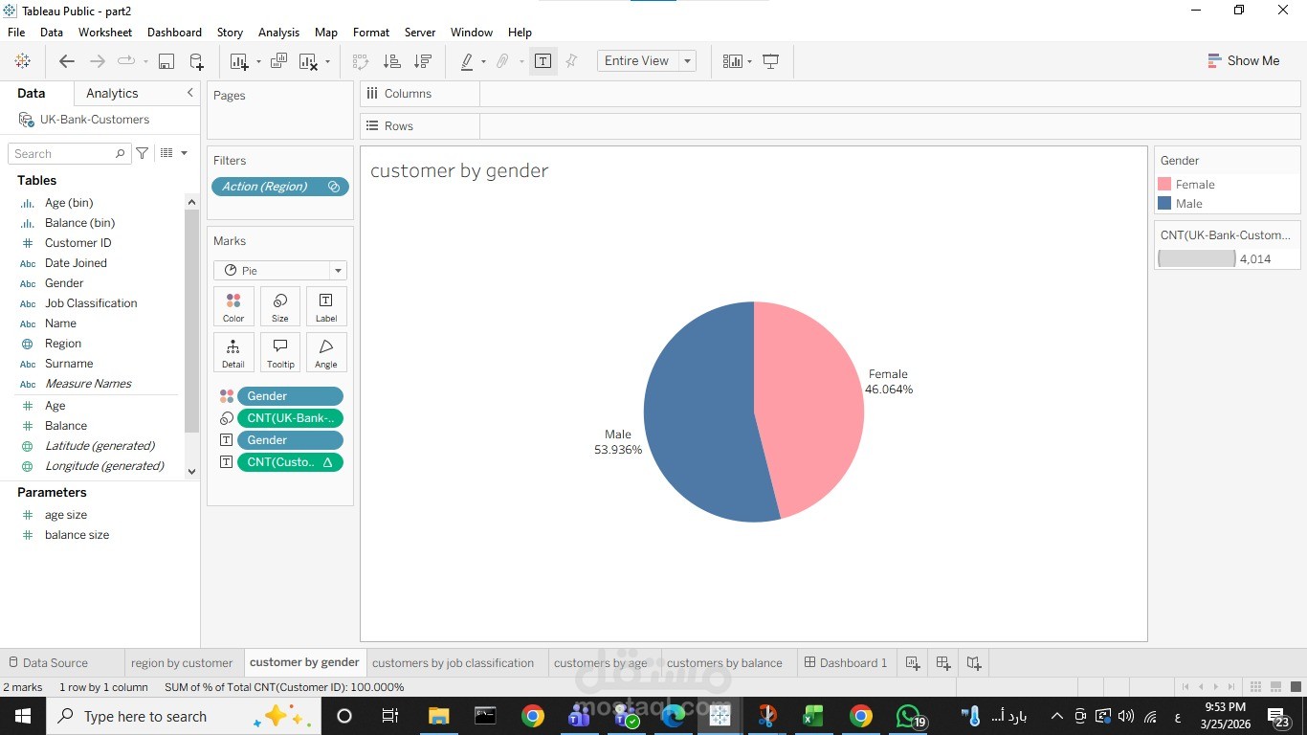1307x735 pixels.
Task: Click the filter fields icon
Action: pyautogui.click(x=142, y=153)
